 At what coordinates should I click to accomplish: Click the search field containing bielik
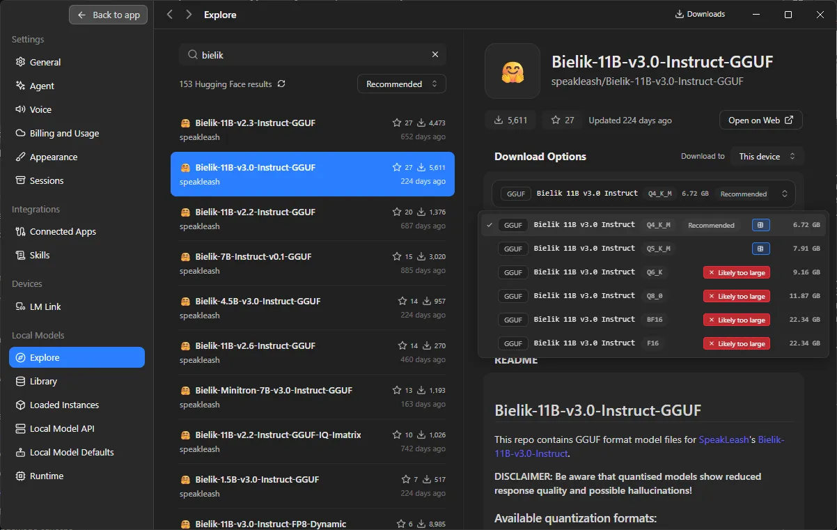313,54
